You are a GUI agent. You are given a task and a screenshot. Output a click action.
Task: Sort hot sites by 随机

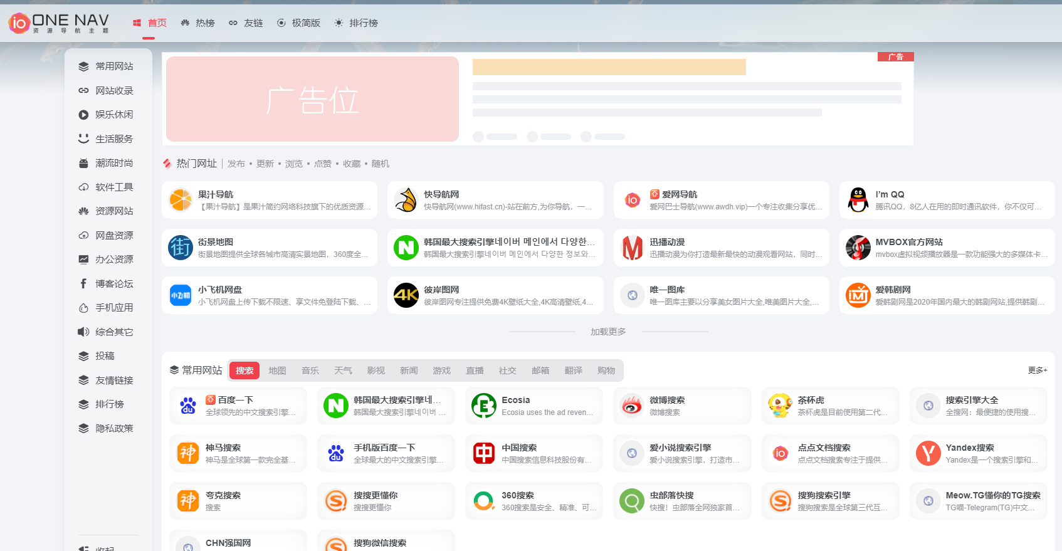(380, 164)
